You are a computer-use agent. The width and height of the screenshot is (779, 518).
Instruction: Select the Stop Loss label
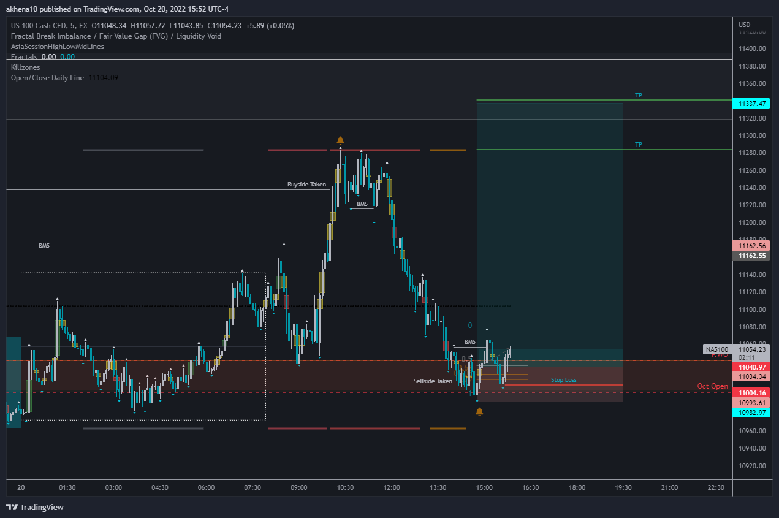pyautogui.click(x=563, y=380)
